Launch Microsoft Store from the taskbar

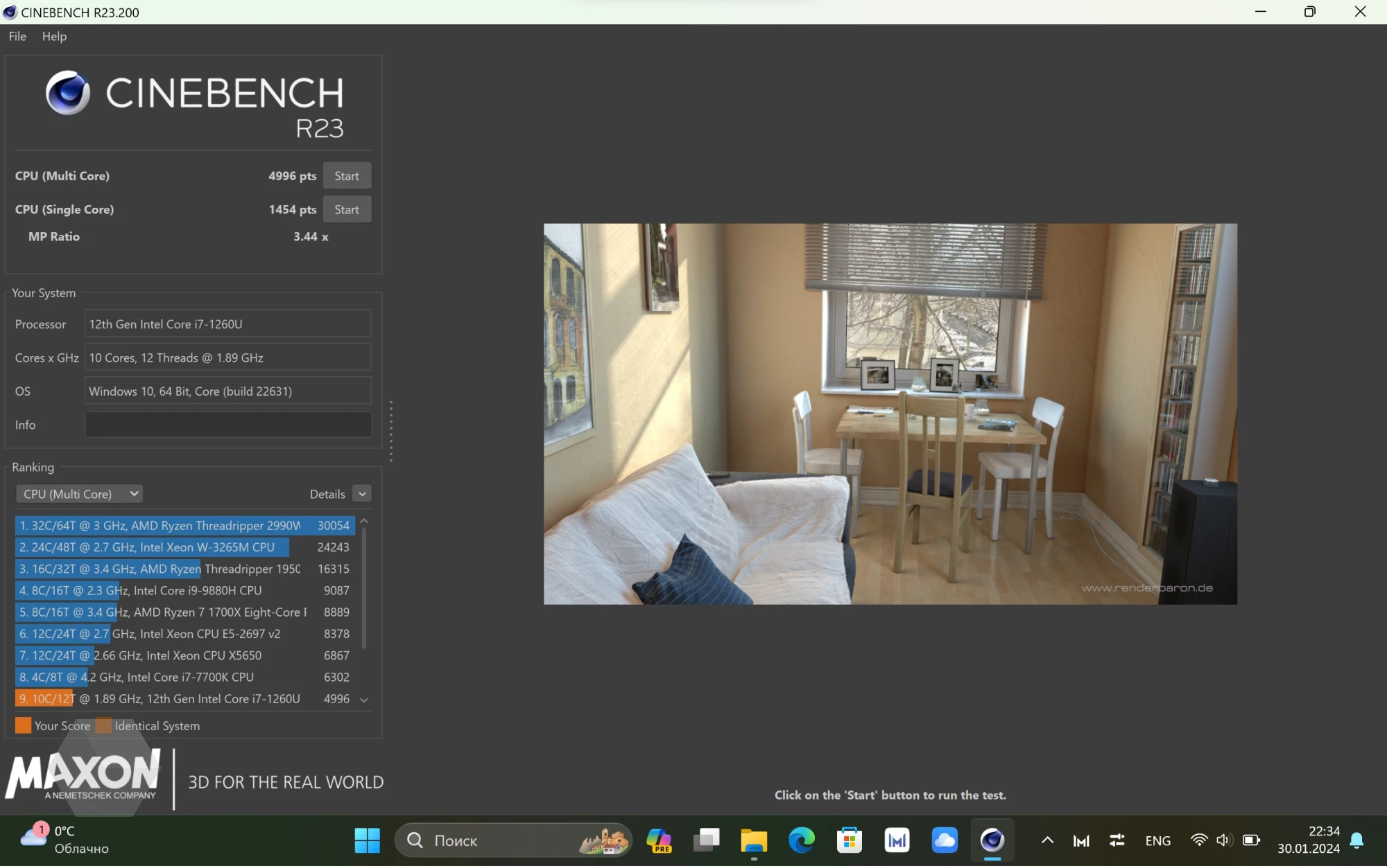[x=849, y=840]
